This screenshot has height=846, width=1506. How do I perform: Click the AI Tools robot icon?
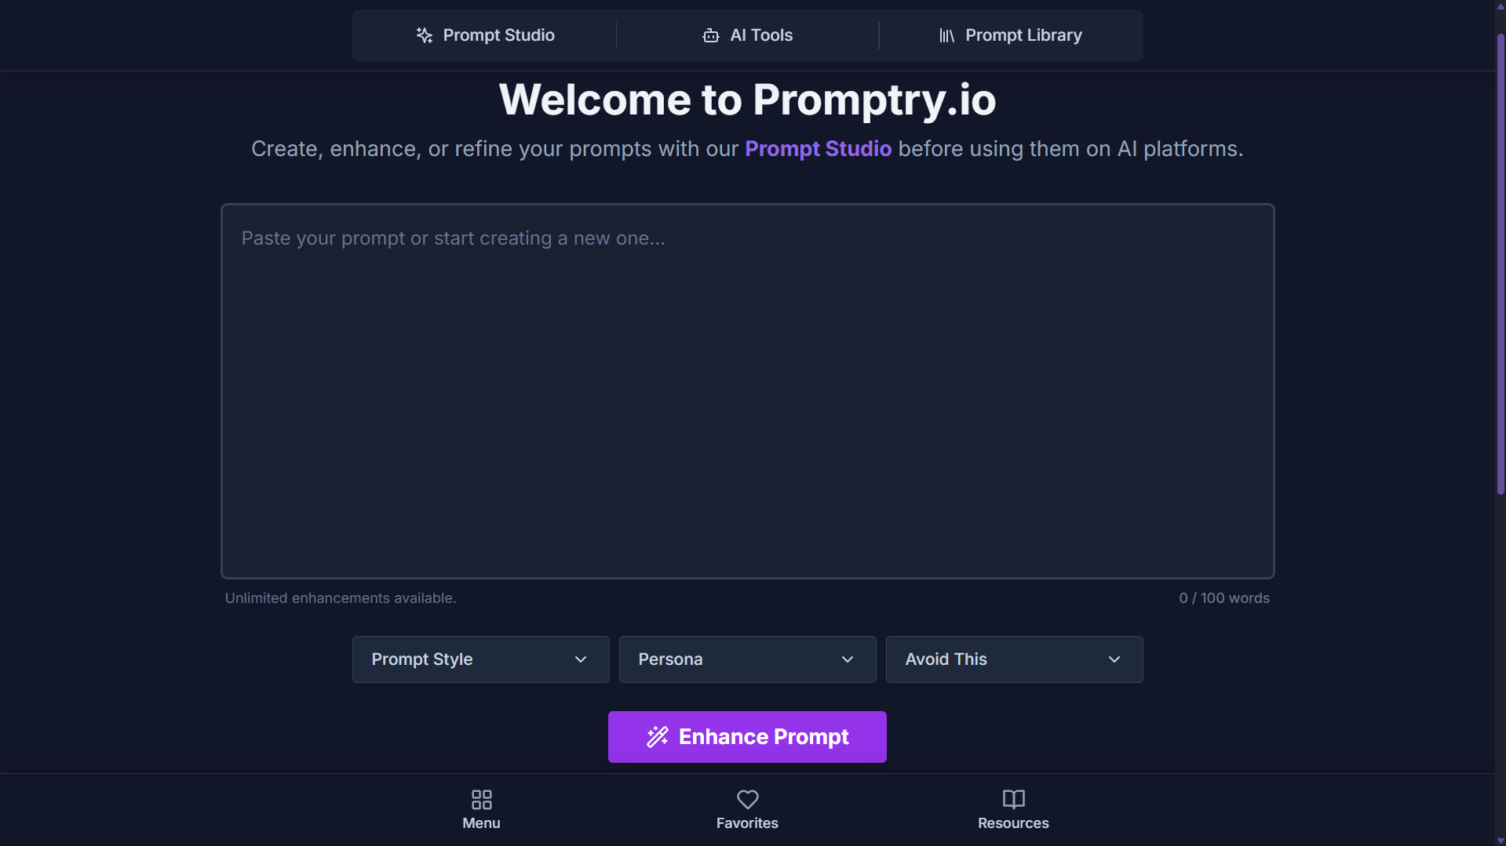(x=711, y=35)
